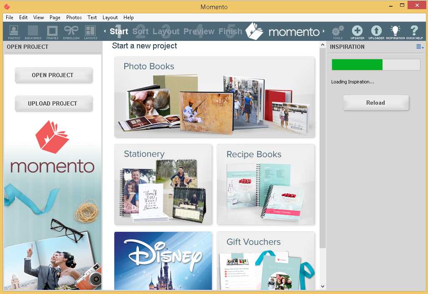Select the Preview workflow step
The image size is (428, 294).
[199, 31]
